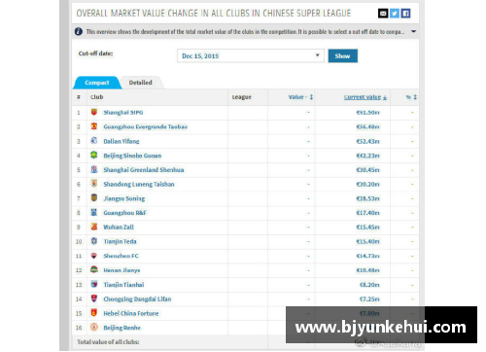486x352 pixels.
Task: Sort by percentage column arrows
Action: coord(415,97)
